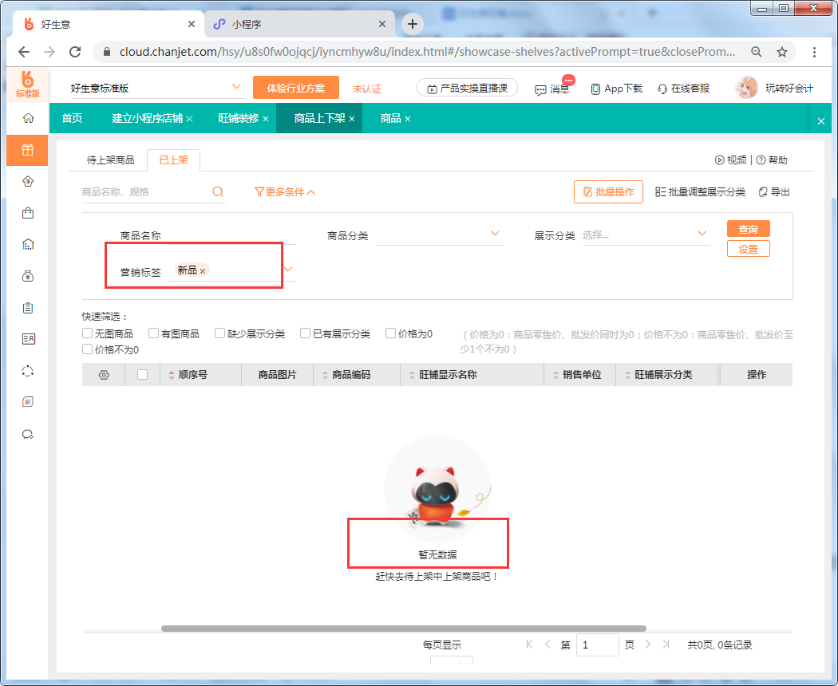This screenshot has width=838, height=686.
Task: Close the 旺铺装修 tab
Action: click(266, 119)
